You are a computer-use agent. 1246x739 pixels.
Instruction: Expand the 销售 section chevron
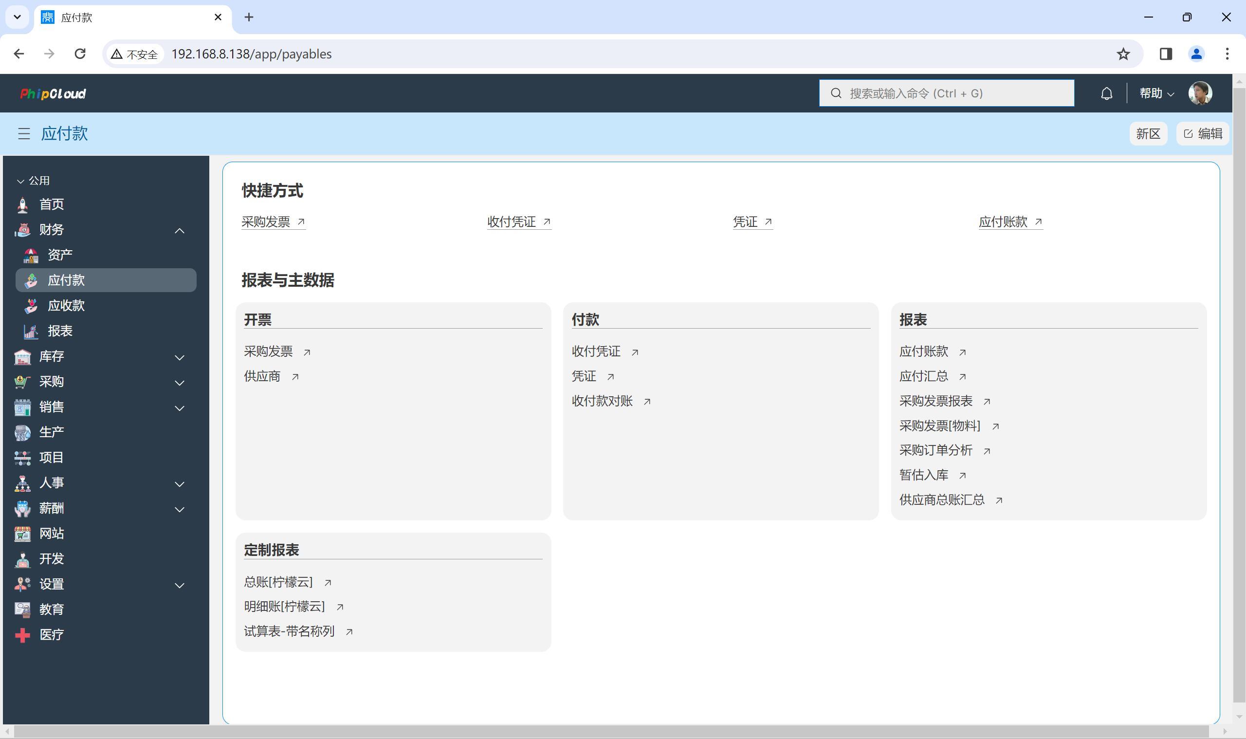coord(180,408)
